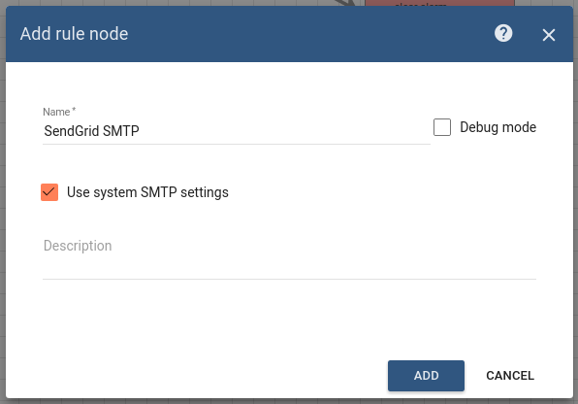
Task: Click the Use system SMTP settings label
Action: point(147,192)
